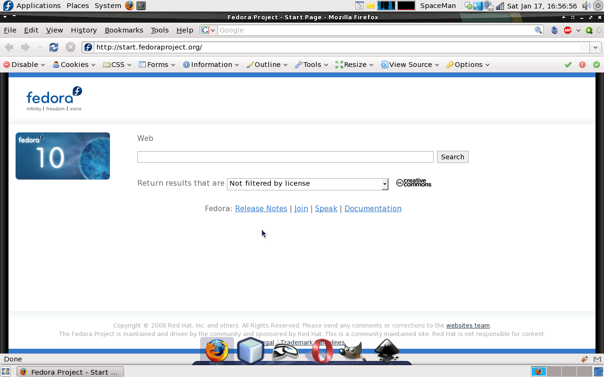Click the blue cube icon in the dock

tap(251, 351)
